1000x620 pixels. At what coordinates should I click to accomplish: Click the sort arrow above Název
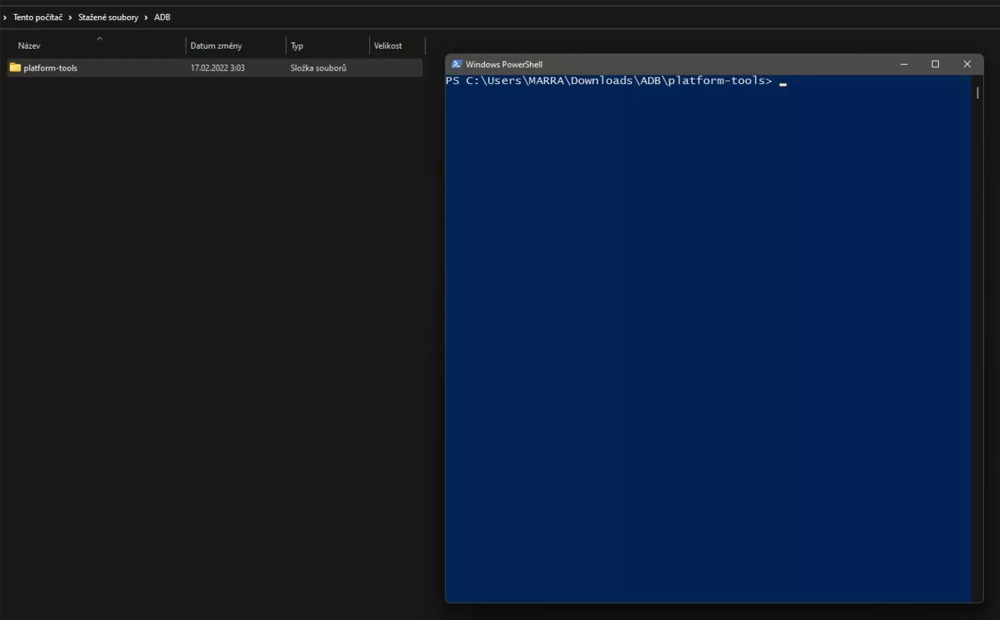pyautogui.click(x=99, y=38)
